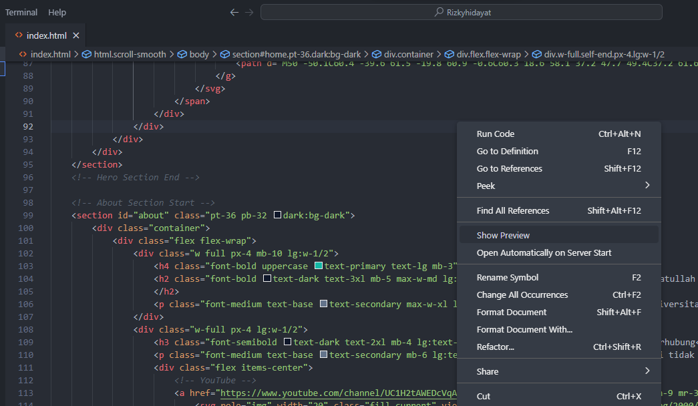Open the Help menu

(57, 12)
